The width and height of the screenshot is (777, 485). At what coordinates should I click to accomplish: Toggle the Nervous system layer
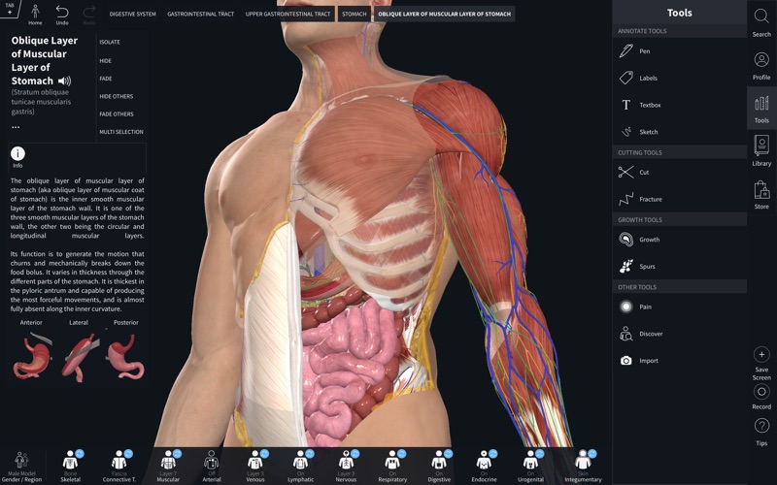tap(347, 466)
